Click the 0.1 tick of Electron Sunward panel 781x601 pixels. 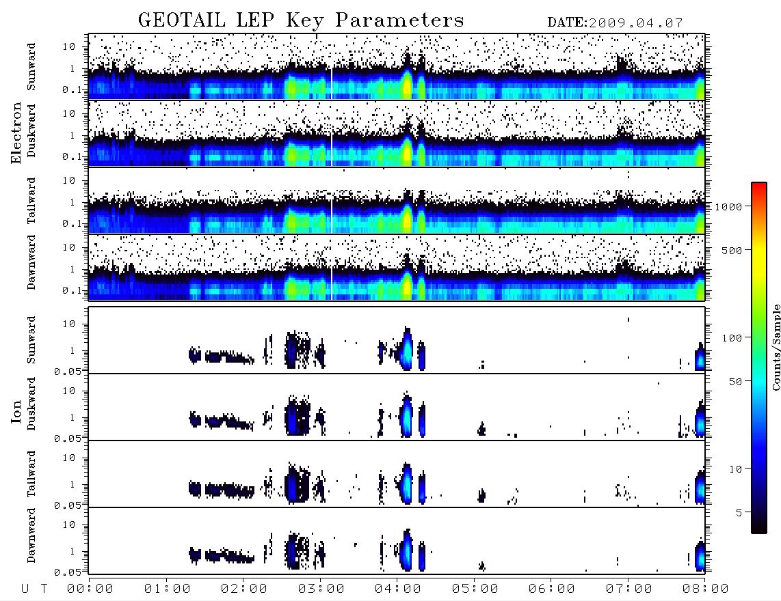point(72,90)
